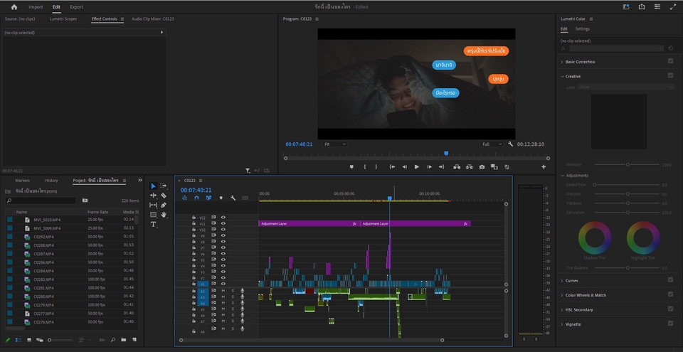Image resolution: width=683 pixels, height=352 pixels.
Task: Disable the Basic Correction checkbox
Action: point(670,62)
